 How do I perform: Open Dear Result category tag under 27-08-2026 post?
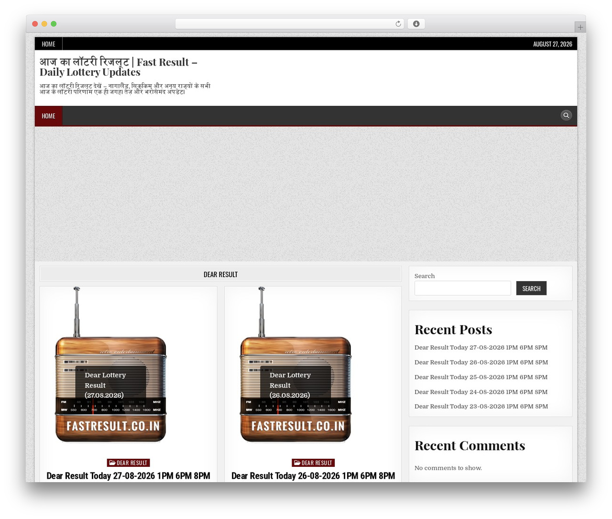(x=129, y=463)
